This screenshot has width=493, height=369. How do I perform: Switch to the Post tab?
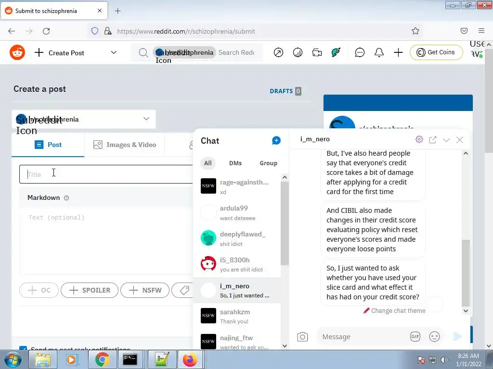pyautogui.click(x=48, y=145)
